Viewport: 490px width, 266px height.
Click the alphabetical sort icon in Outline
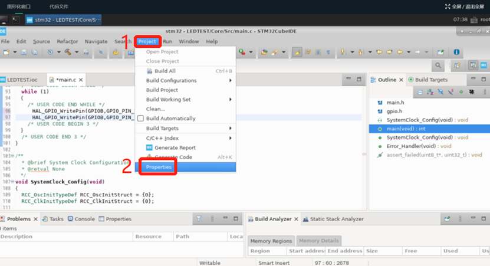430,92
